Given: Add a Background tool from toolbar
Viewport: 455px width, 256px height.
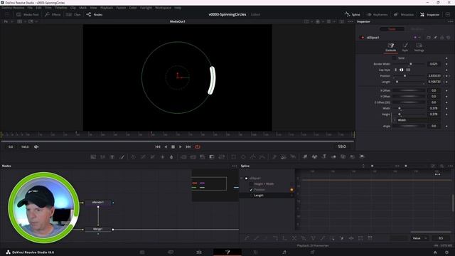Looking at the screenshot, I should tap(93, 156).
